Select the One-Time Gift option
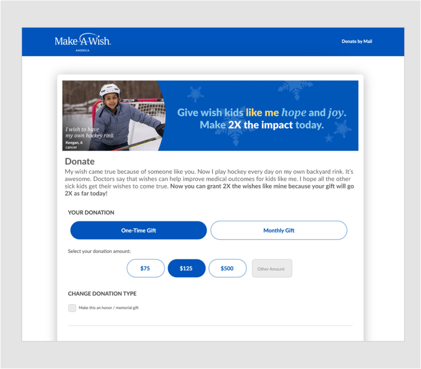 (139, 230)
